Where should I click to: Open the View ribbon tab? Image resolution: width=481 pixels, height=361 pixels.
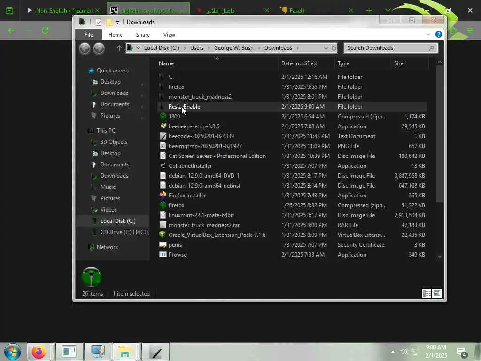(169, 35)
